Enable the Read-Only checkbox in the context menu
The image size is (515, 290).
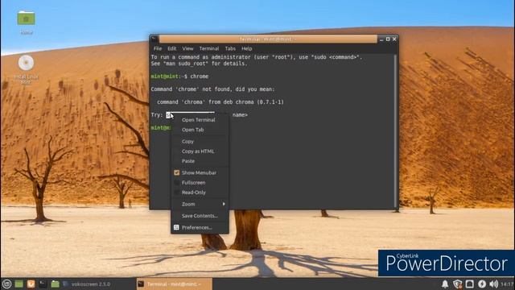177,193
